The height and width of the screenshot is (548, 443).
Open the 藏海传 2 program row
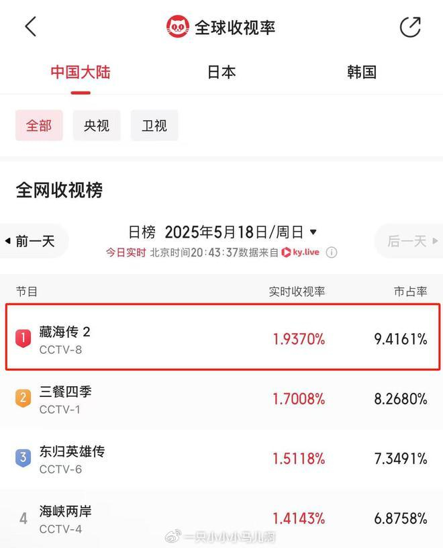tap(65, 332)
